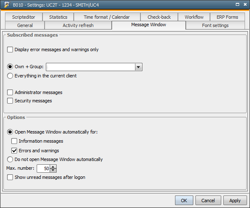The height and width of the screenshot is (208, 250).
Task: Confirm settings with the OK button
Action: 184,201
